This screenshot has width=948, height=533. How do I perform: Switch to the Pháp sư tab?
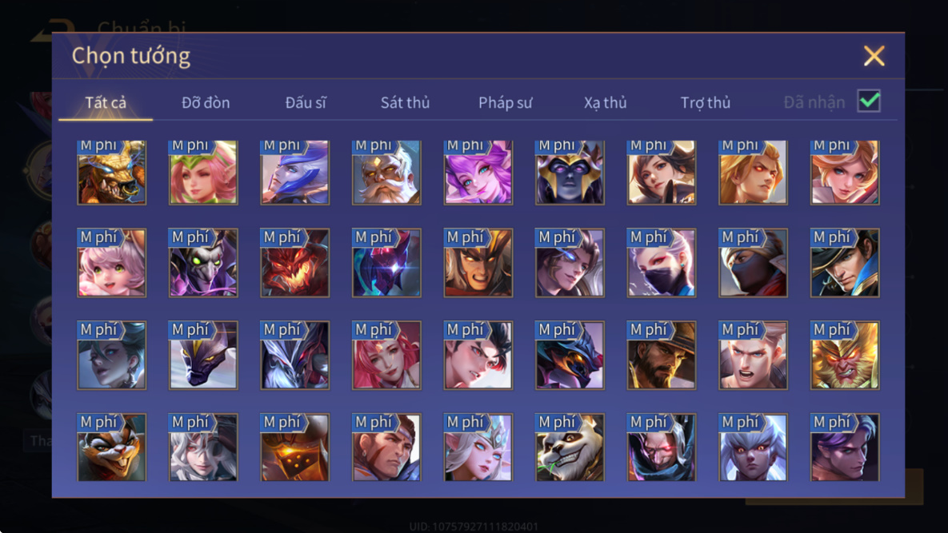click(506, 102)
